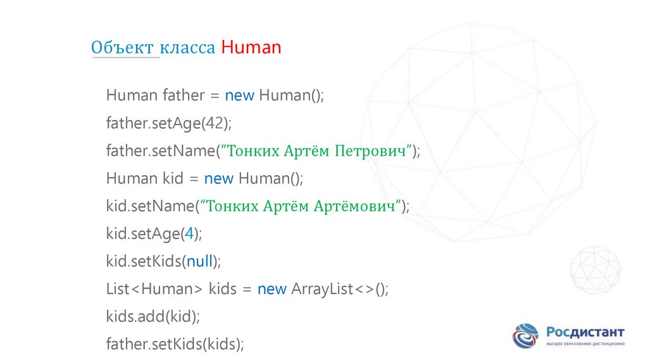Click "ArrayList<>()" in the kids declaration
648x363 pixels.
339,289
